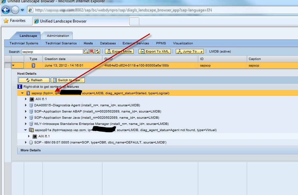Open the Administration tab
Image resolution: width=298 pixels, height=195 pixels.
[x=58, y=36]
